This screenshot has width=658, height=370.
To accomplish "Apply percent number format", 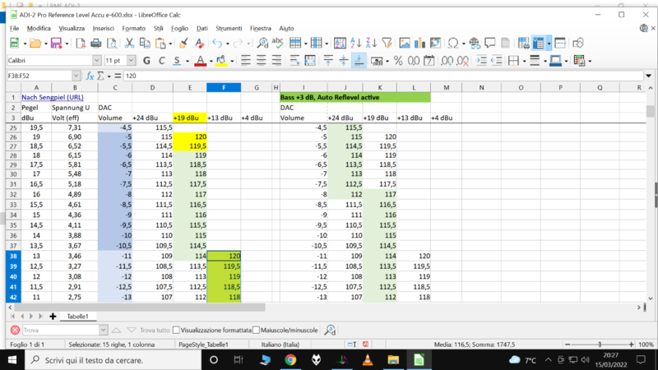I will (397, 60).
